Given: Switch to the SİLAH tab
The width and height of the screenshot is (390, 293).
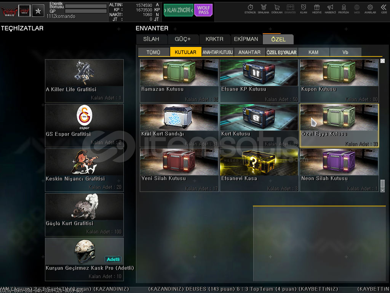Looking at the screenshot, I should click(x=151, y=39).
